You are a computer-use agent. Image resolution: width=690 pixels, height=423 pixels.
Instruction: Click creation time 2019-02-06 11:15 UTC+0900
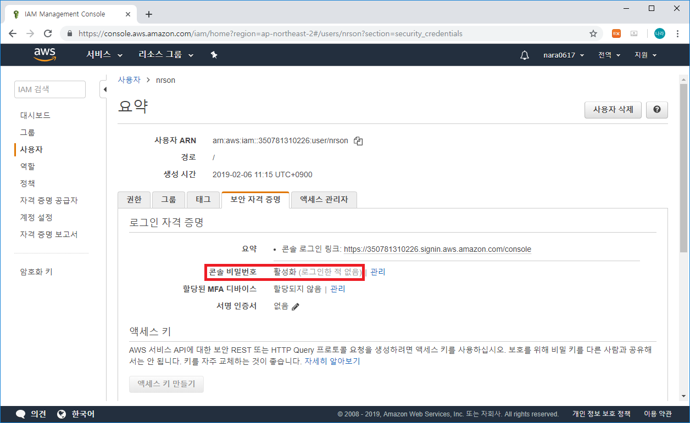262,174
